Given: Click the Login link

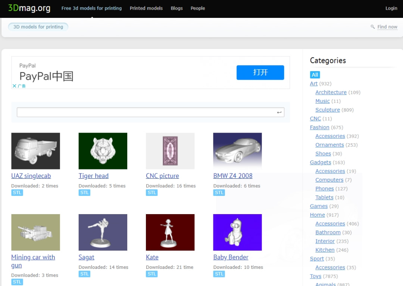Looking at the screenshot, I should click(x=391, y=8).
